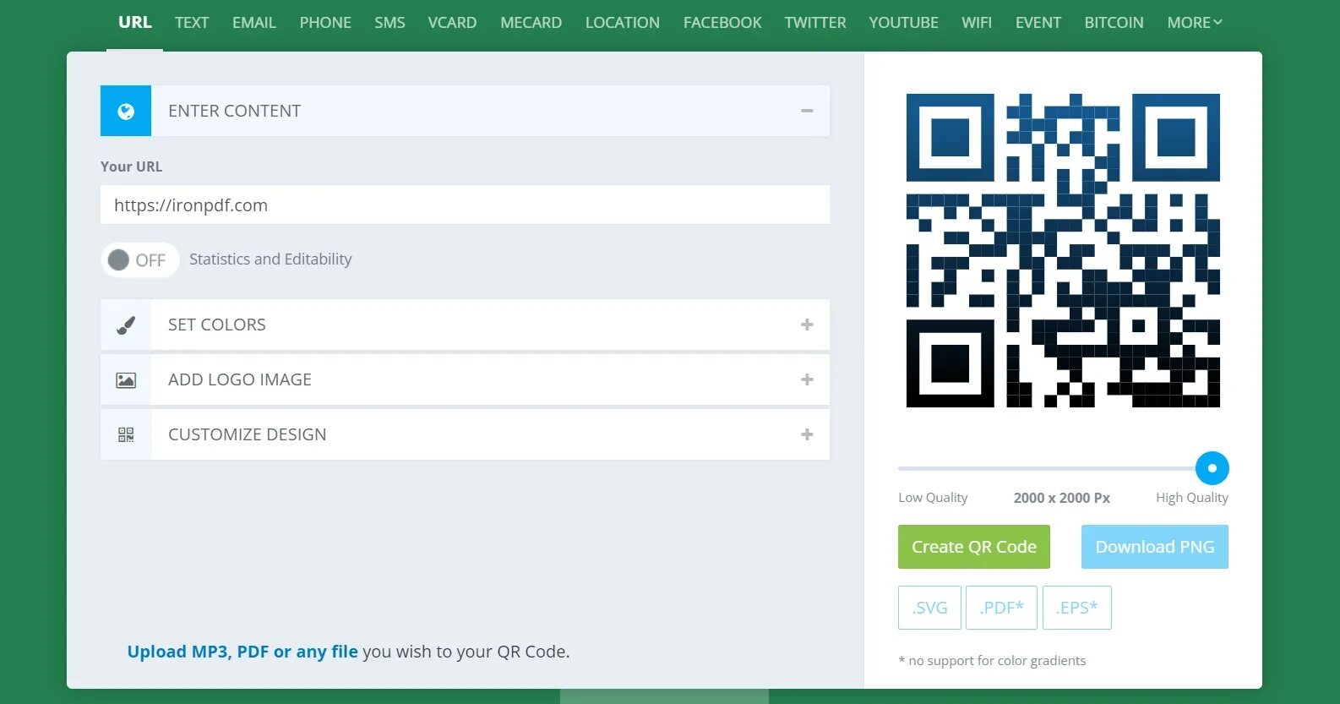
Task: Click the ENTER CONTENT header label
Action: tap(234, 111)
